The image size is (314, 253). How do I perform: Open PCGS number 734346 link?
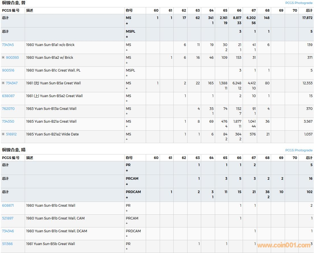tap(8, 231)
